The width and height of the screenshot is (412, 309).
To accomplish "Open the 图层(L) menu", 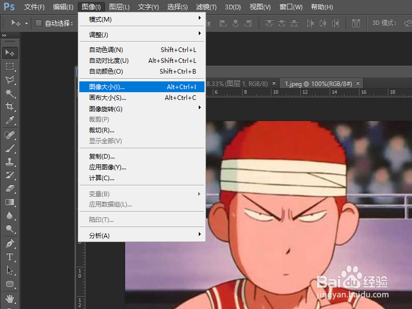I will click(x=119, y=7).
